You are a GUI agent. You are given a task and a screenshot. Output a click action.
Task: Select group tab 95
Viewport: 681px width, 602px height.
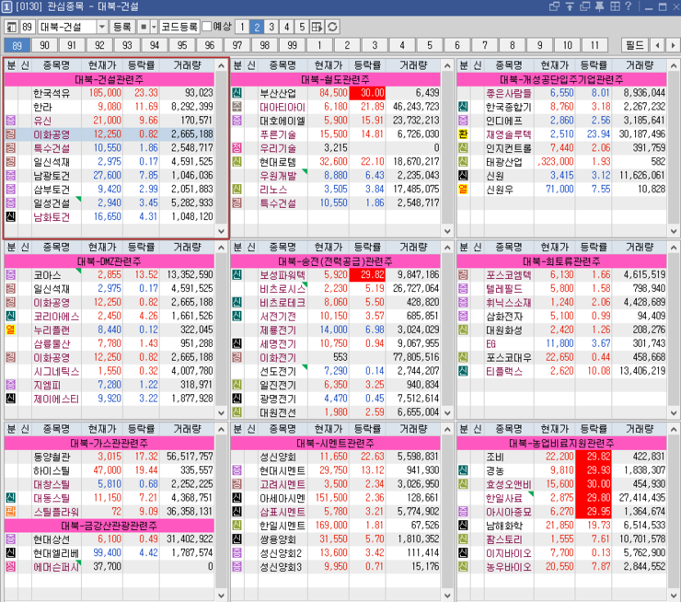tap(182, 45)
